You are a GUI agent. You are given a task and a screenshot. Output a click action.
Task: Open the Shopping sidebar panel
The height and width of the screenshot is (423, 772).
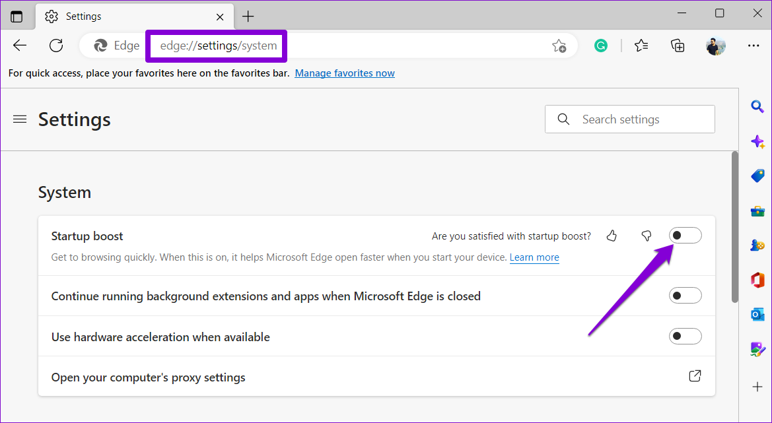(x=757, y=176)
